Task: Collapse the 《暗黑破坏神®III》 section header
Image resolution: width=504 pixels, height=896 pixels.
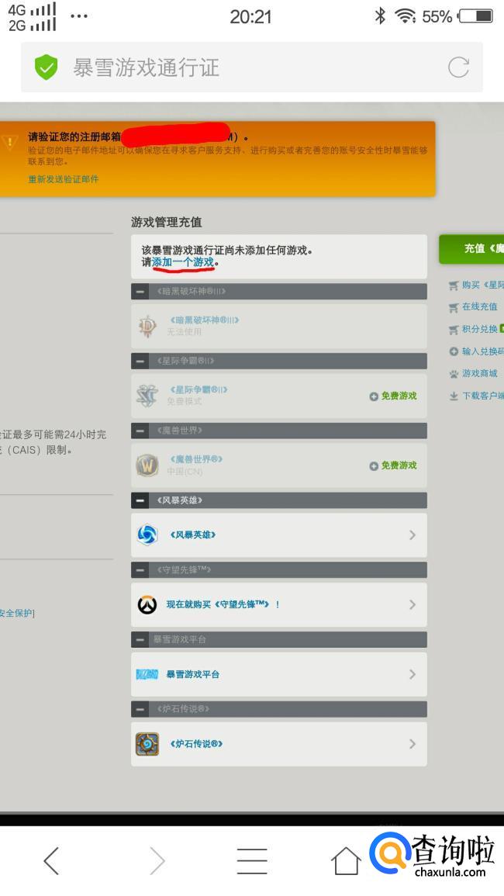Action: (x=140, y=292)
